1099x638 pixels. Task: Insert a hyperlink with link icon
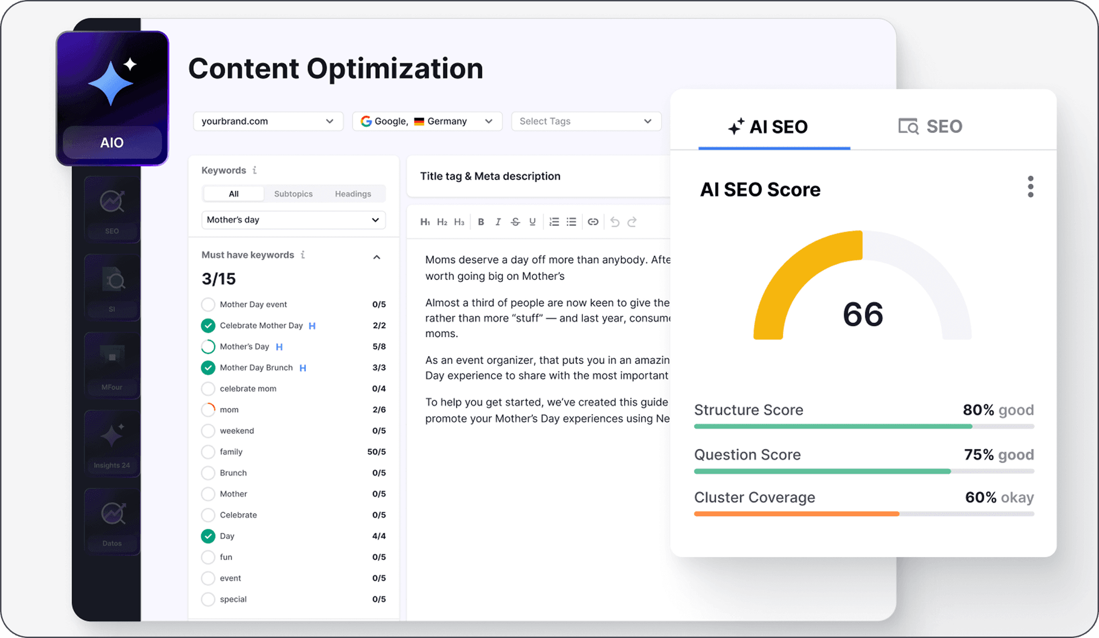click(593, 222)
